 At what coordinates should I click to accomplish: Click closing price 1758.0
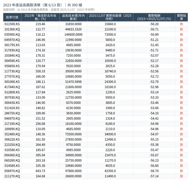click(110, 113)
